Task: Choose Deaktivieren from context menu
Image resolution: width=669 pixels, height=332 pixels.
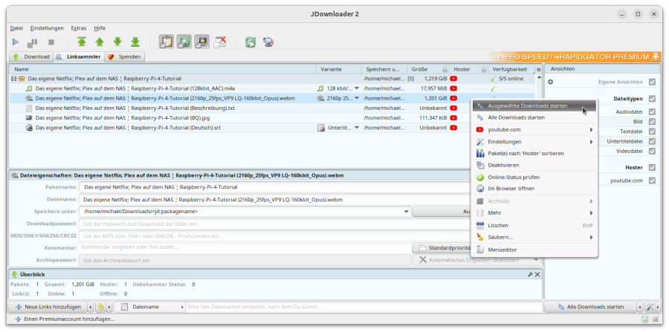Action: [x=534, y=165]
